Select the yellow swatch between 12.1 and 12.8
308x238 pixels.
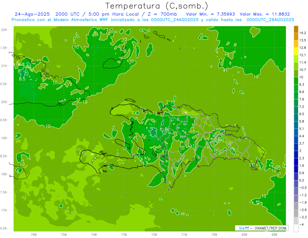[x=296, y=51]
